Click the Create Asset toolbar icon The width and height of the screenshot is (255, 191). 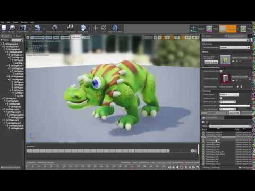(37, 28)
